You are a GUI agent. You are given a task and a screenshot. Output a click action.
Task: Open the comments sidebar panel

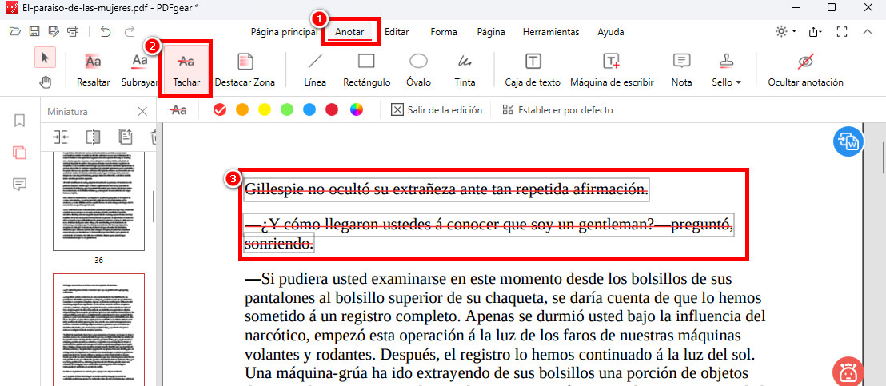20,184
